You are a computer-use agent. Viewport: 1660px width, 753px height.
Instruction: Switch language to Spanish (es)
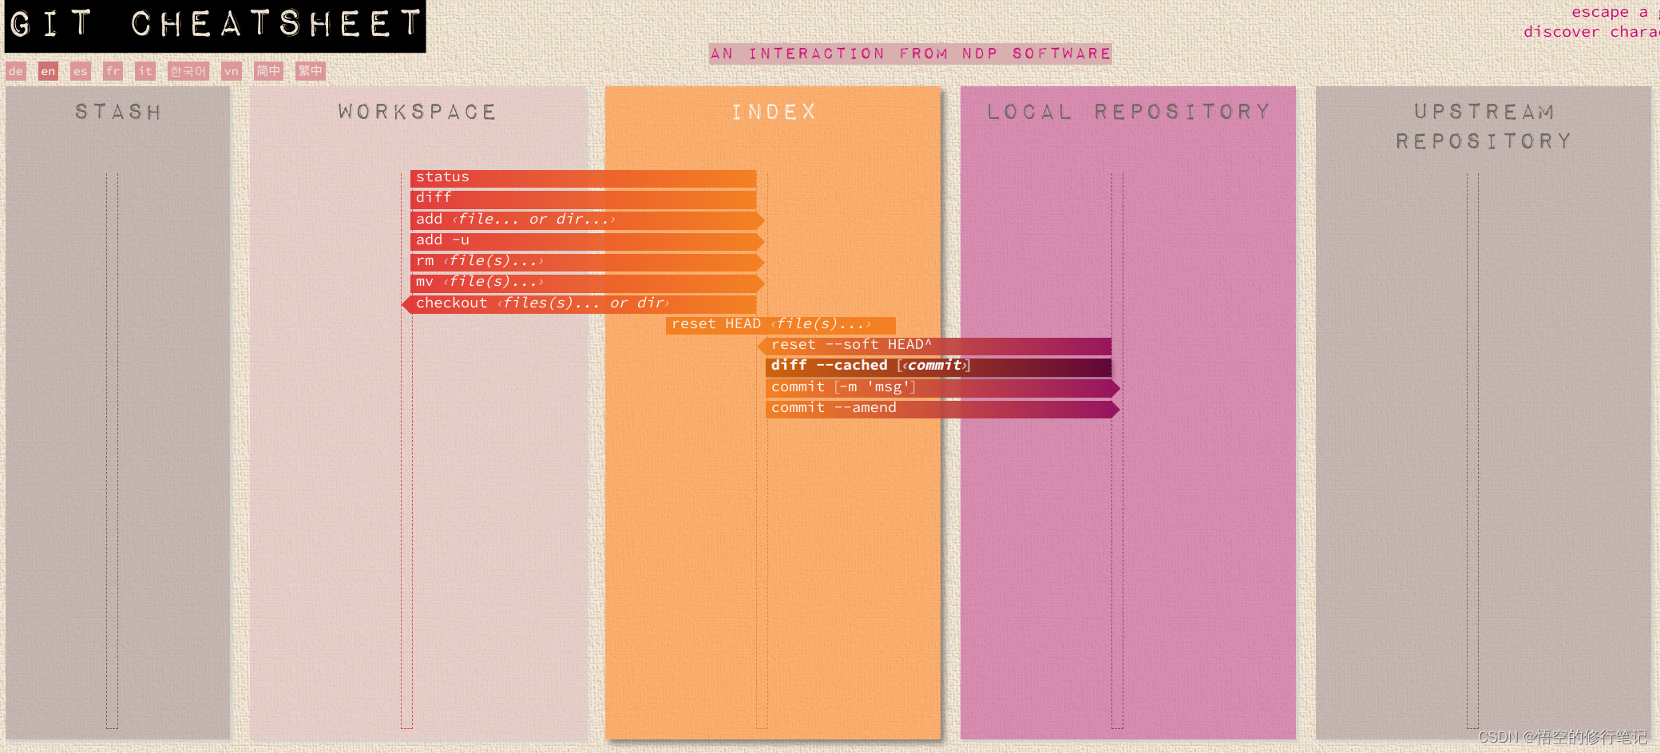pyautogui.click(x=80, y=71)
